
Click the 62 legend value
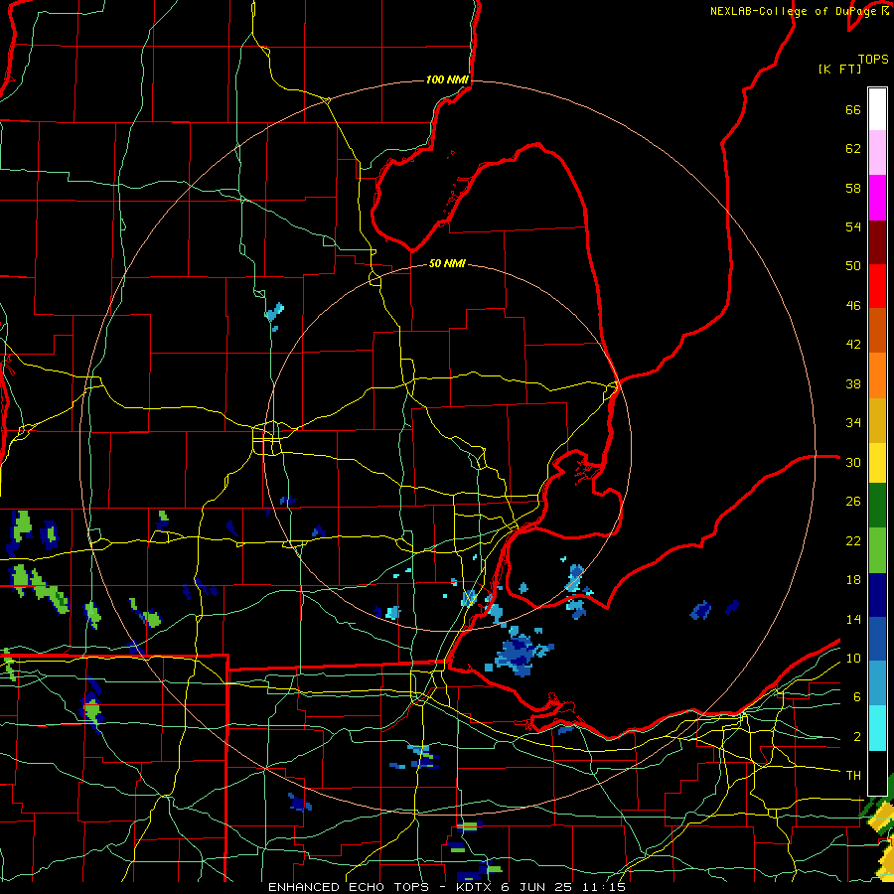click(x=853, y=149)
